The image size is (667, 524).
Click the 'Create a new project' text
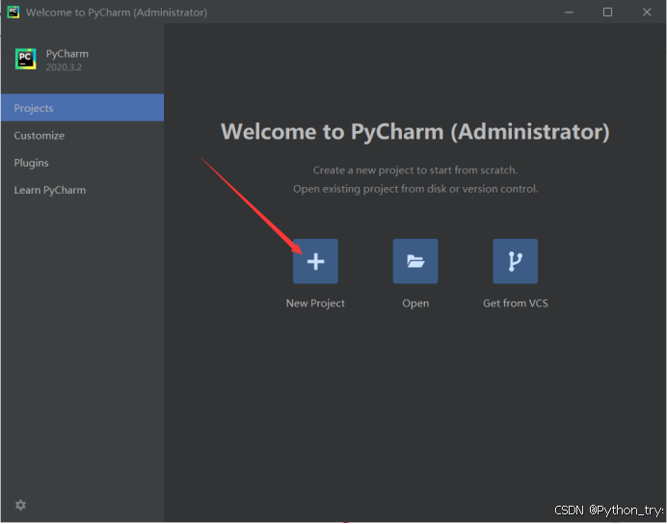coord(415,170)
